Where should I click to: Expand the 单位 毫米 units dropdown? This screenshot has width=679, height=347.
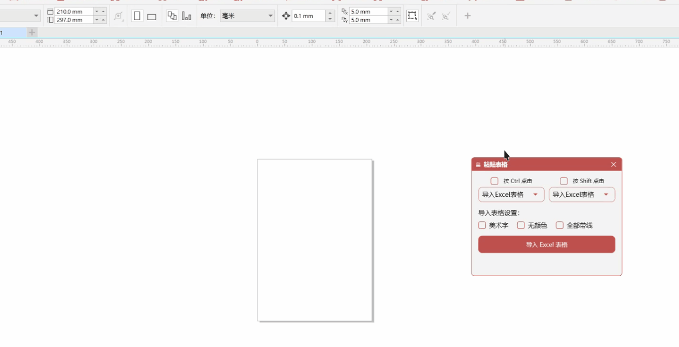click(247, 16)
